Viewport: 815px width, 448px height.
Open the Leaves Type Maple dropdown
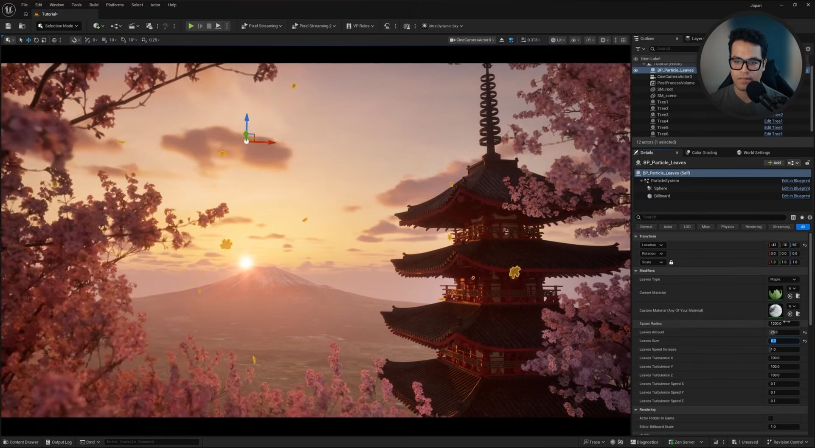coord(783,279)
